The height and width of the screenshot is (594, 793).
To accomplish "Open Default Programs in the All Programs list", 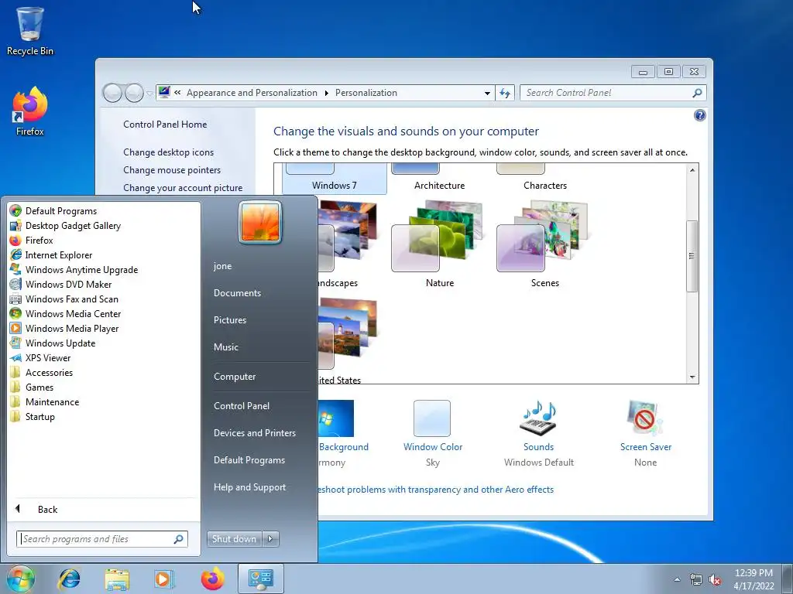I will [x=60, y=211].
